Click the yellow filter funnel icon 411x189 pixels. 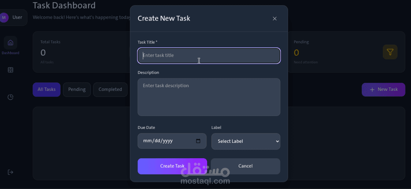coord(390,52)
